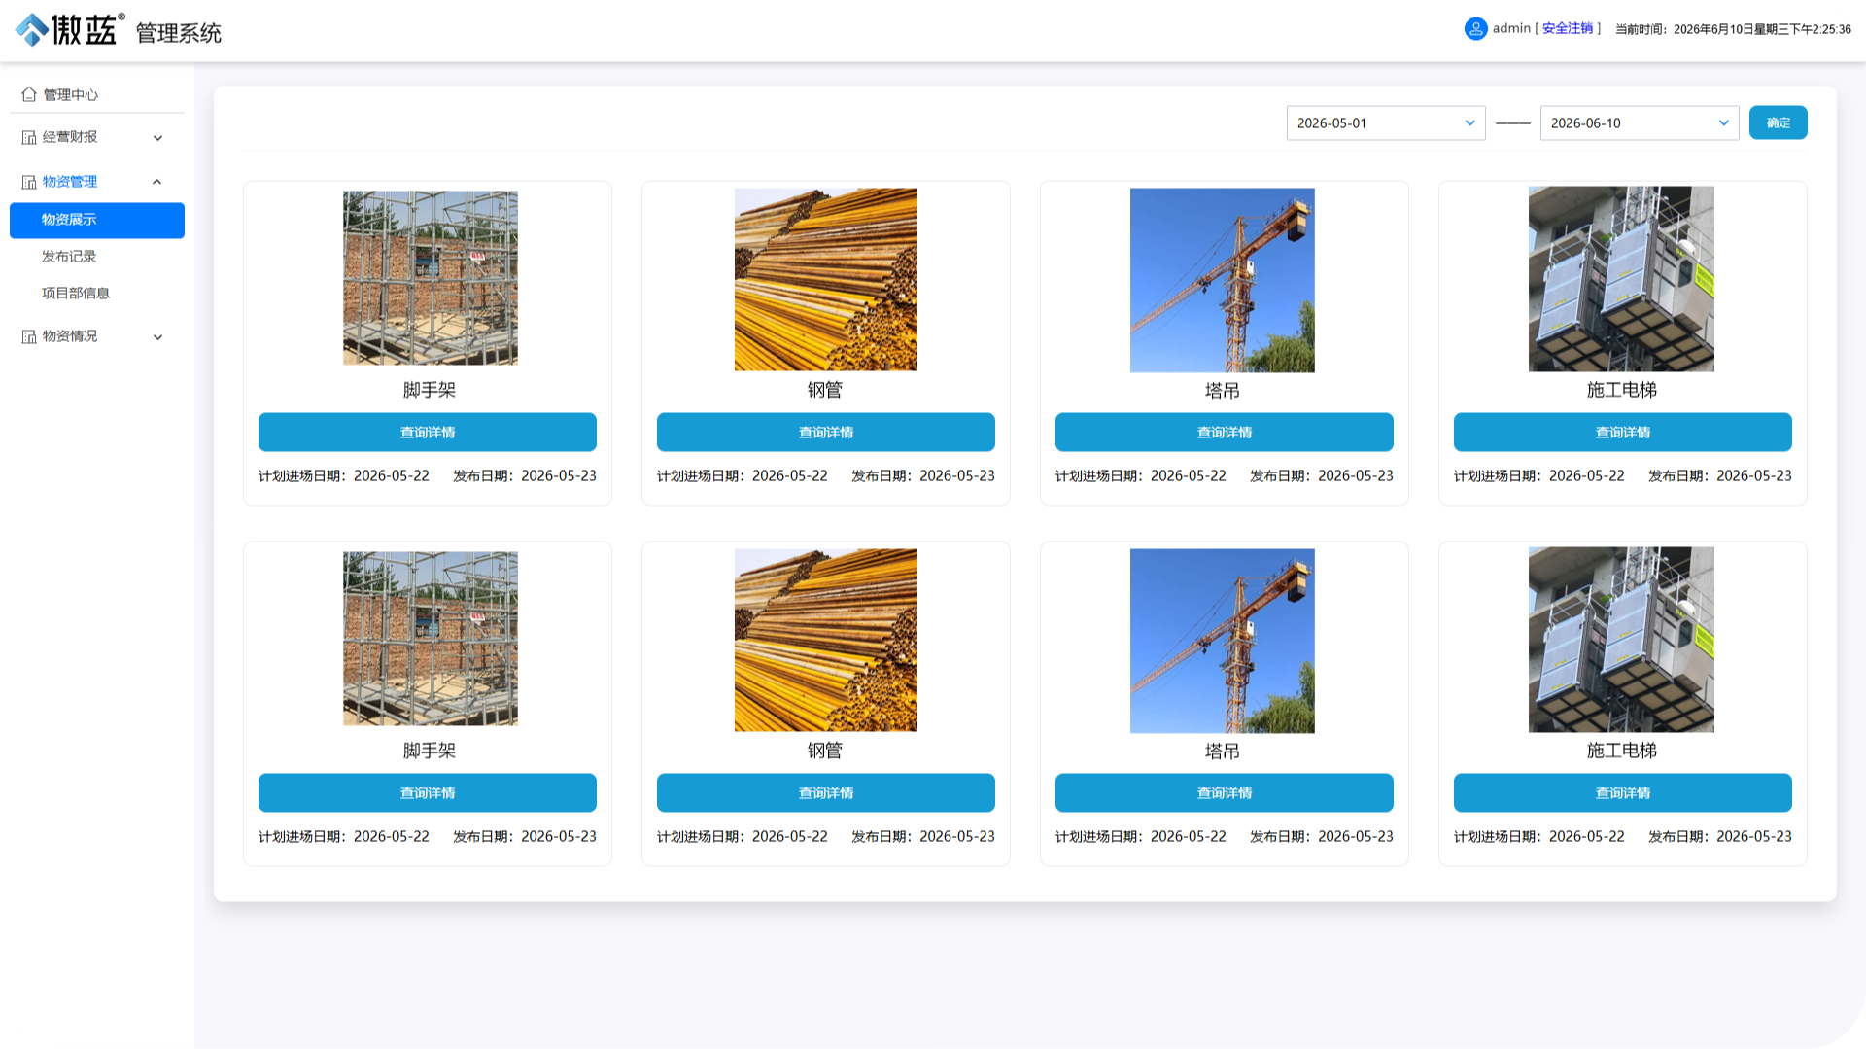This screenshot has height=1049, width=1866.
Task: Click first-row scaffold 脚手架 photo
Action: (x=431, y=278)
